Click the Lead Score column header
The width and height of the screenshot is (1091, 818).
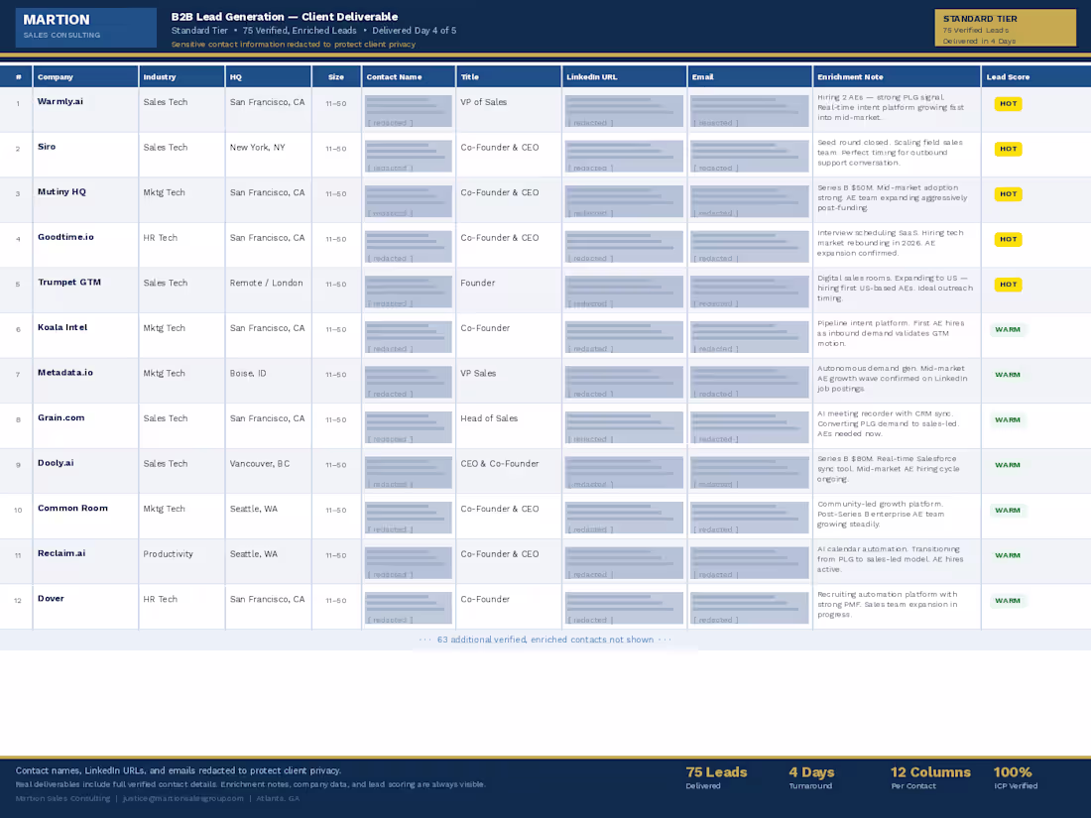[x=1036, y=76]
